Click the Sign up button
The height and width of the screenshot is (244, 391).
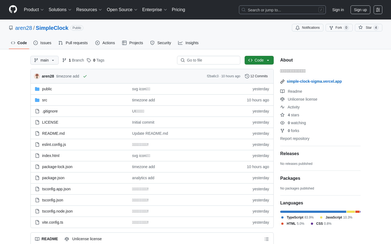pyautogui.click(x=360, y=10)
